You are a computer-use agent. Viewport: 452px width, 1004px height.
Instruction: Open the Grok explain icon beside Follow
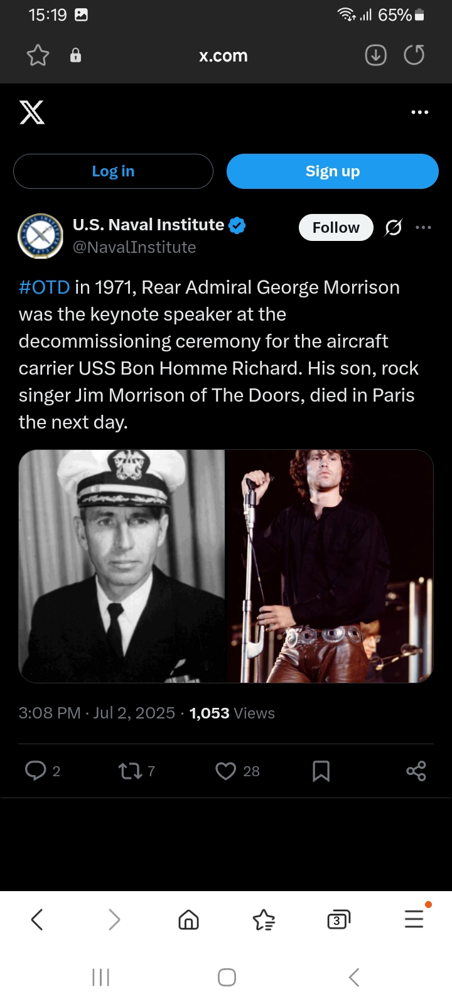click(394, 227)
